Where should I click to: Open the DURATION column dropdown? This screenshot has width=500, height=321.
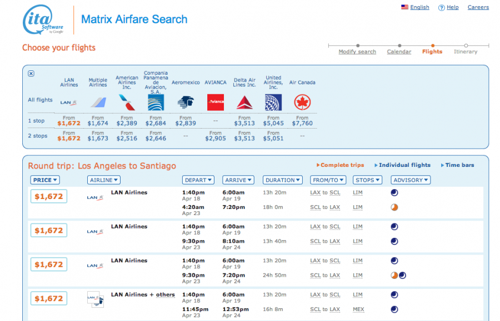point(282,180)
